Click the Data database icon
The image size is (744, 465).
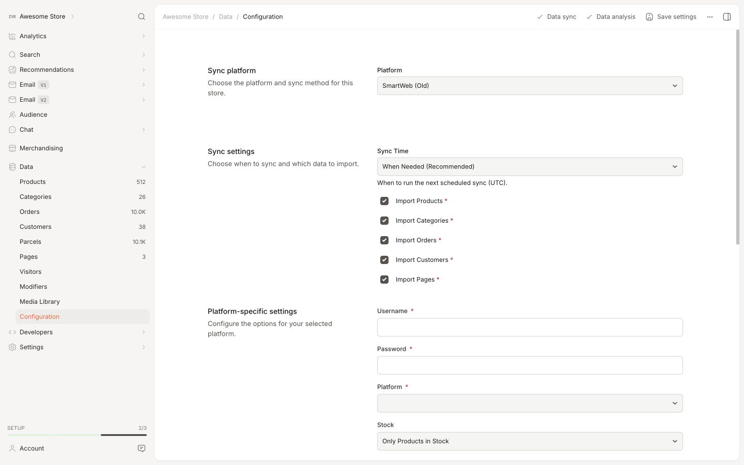[x=12, y=167]
